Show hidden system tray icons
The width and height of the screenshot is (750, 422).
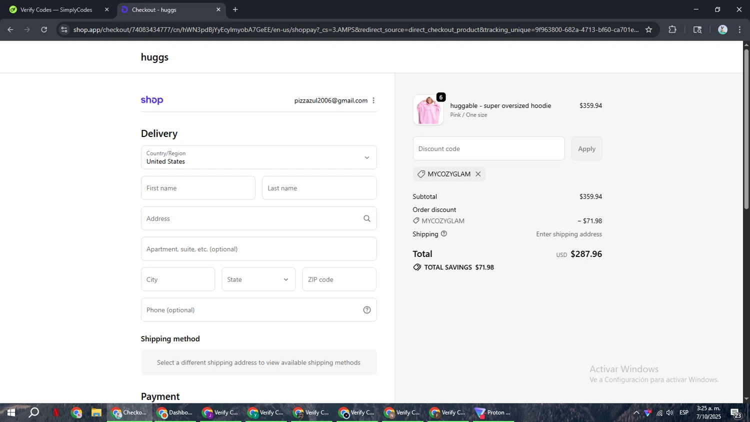click(636, 413)
